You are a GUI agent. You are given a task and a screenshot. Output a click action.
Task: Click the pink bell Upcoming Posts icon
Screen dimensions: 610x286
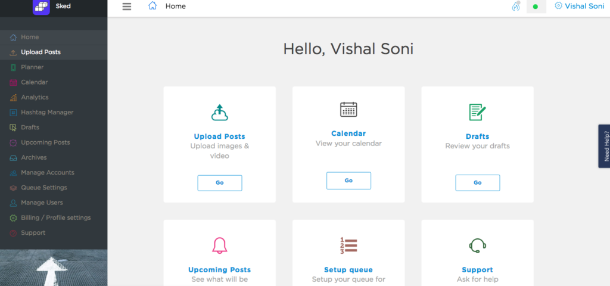click(220, 245)
